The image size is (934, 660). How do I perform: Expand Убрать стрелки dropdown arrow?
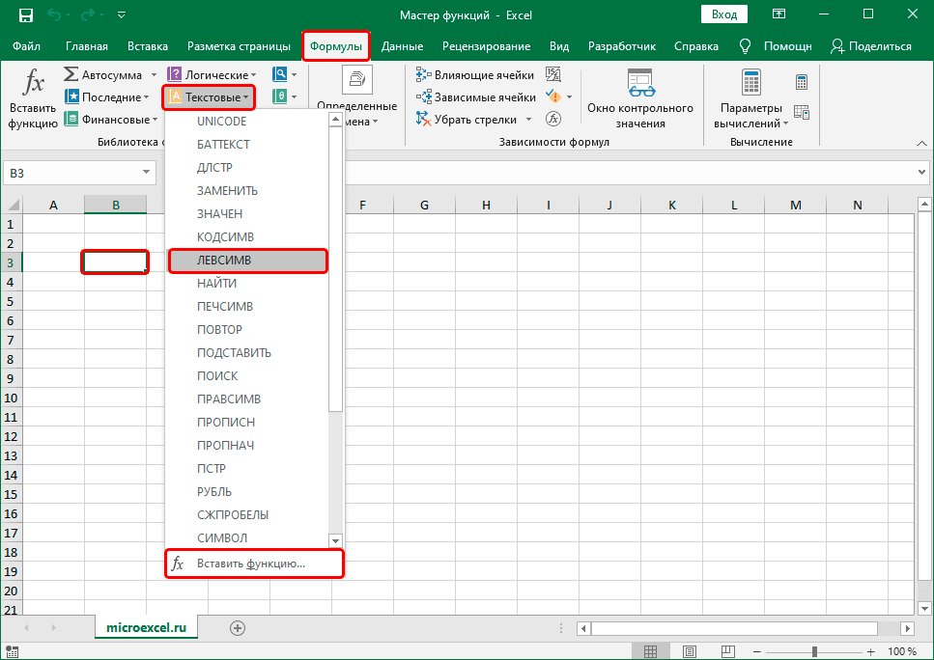[x=528, y=119]
